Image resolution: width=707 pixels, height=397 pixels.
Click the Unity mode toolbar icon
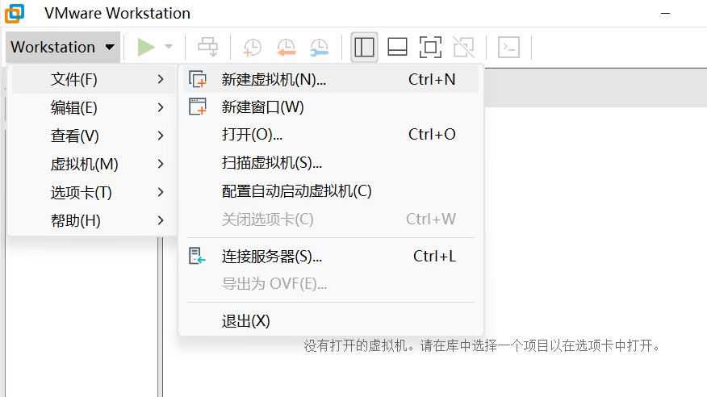(x=463, y=47)
